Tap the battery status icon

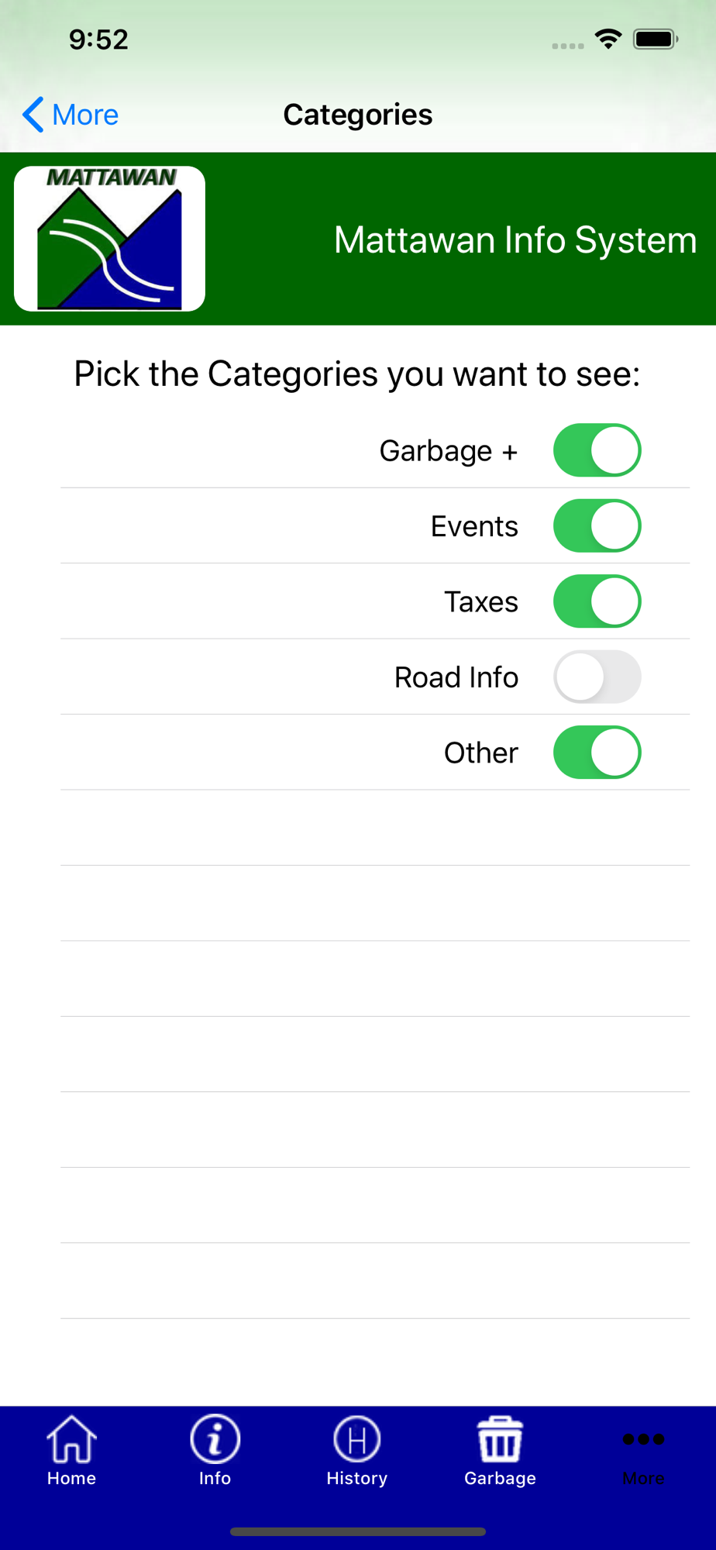pyautogui.click(x=656, y=39)
